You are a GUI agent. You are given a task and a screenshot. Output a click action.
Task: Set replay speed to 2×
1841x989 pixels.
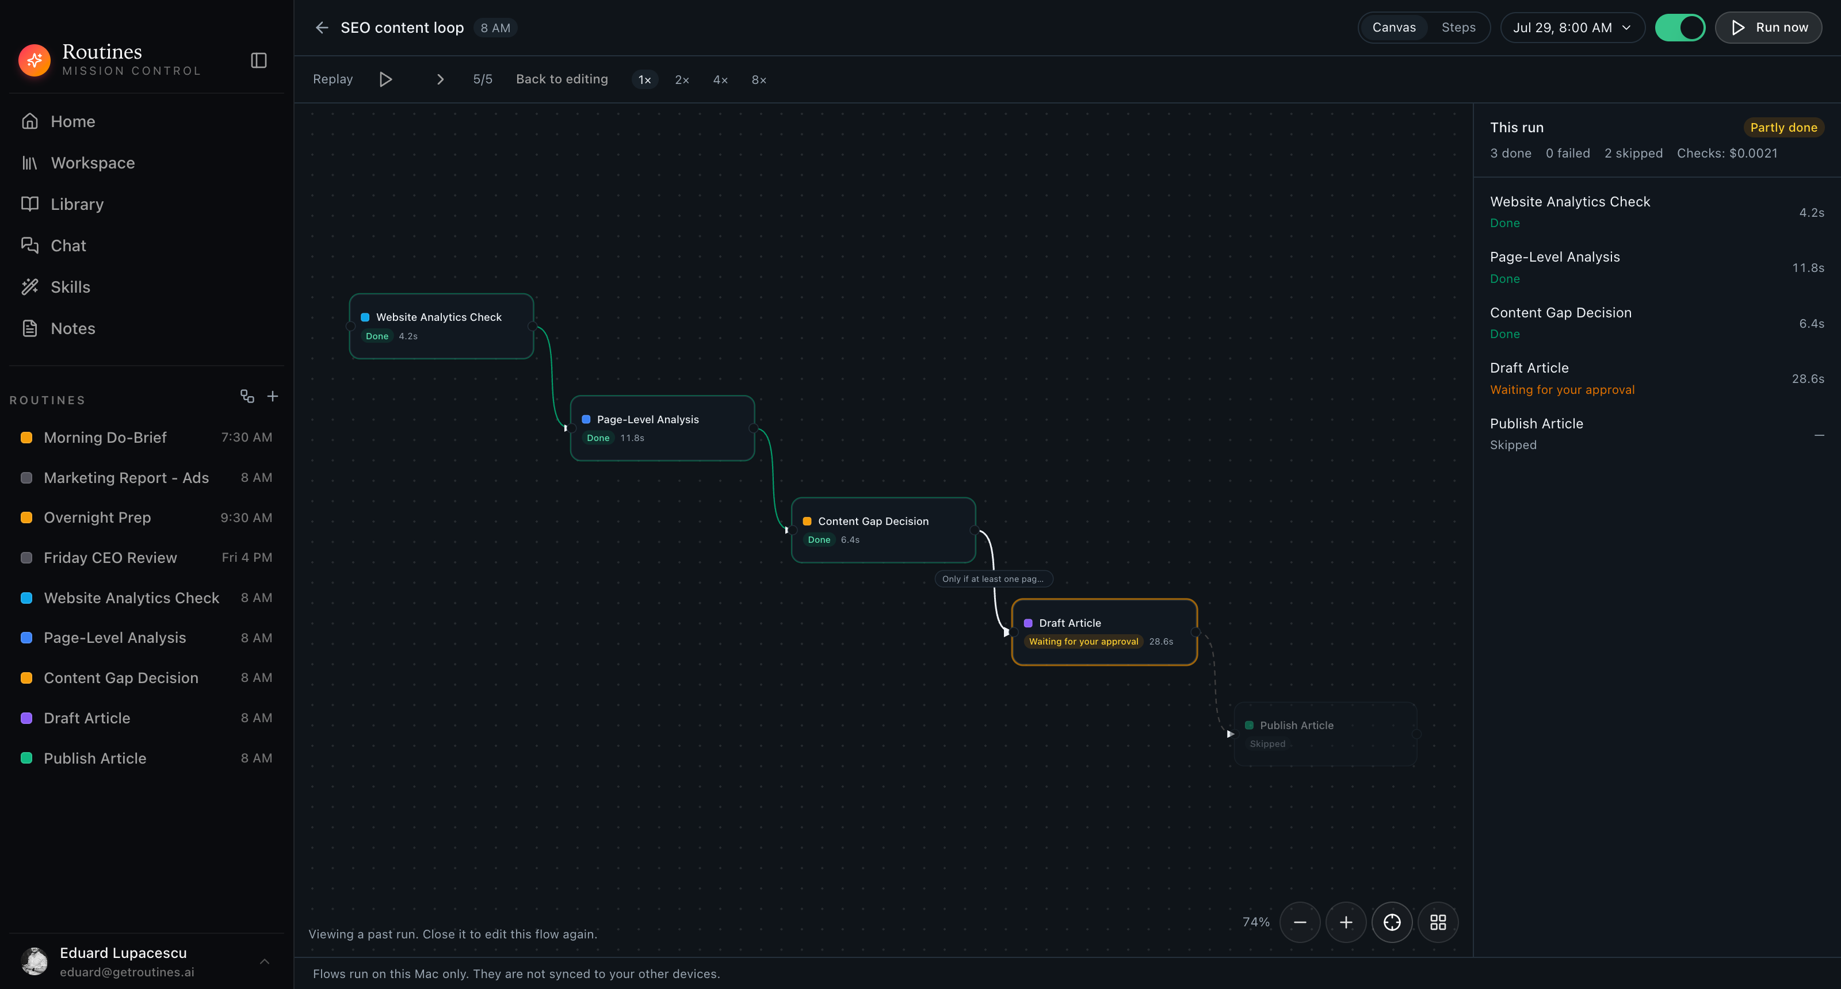pyautogui.click(x=682, y=80)
